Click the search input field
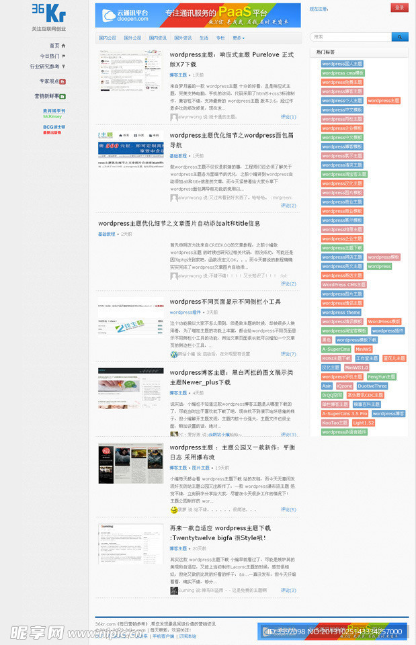The width and height of the screenshot is (416, 645). [351, 37]
